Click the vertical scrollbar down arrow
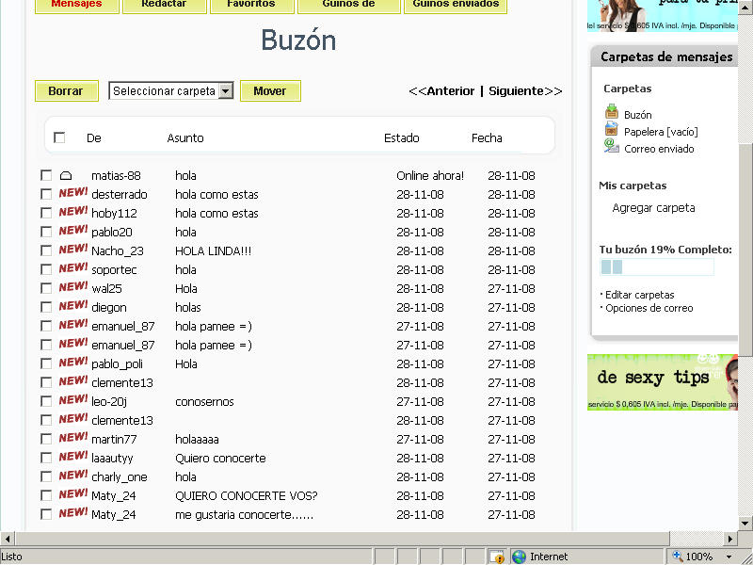Image resolution: width=753 pixels, height=565 pixels. (x=745, y=524)
